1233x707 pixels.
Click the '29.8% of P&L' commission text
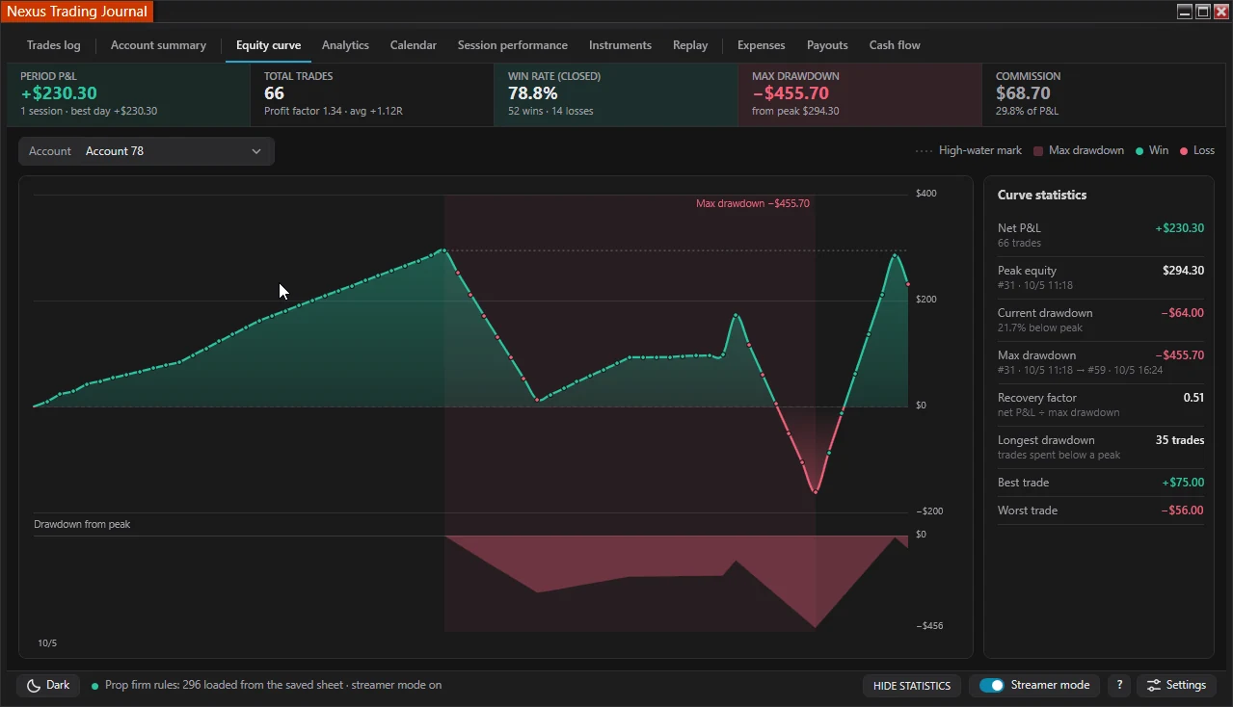tap(1027, 112)
